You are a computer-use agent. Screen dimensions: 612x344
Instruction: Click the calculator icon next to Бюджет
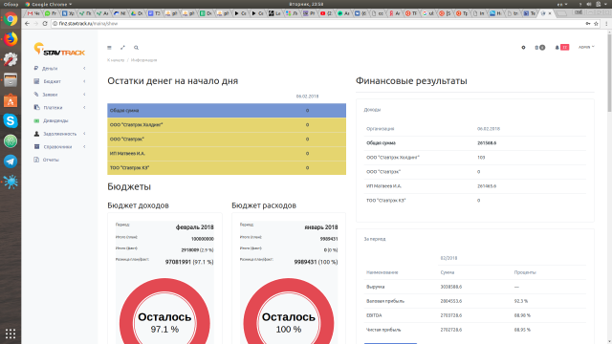pyautogui.click(x=36, y=81)
